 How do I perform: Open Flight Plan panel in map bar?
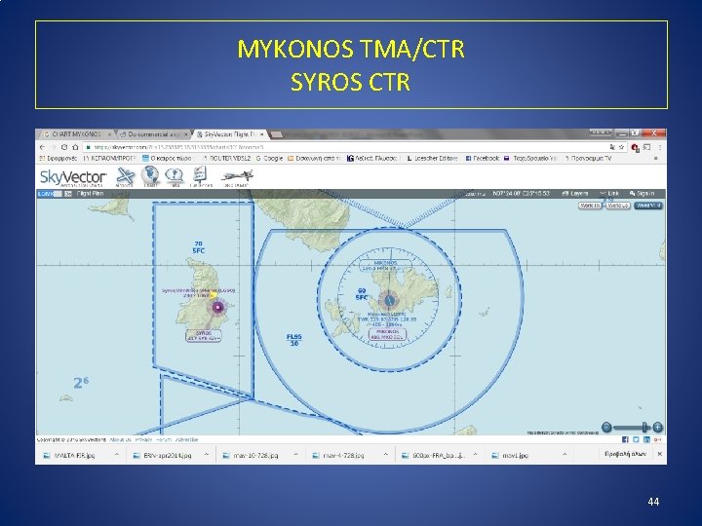tap(90, 193)
